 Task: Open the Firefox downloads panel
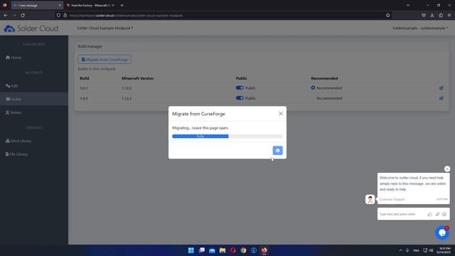pos(432,16)
